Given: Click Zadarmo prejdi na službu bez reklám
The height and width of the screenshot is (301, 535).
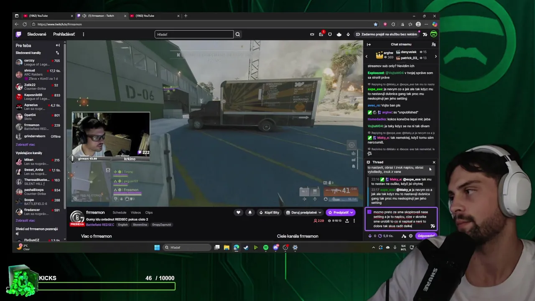Looking at the screenshot, I should click(x=387, y=34).
